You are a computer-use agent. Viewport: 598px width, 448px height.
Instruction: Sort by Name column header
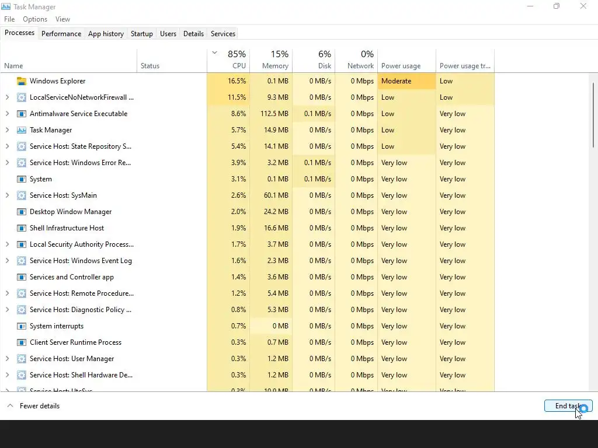68,61
